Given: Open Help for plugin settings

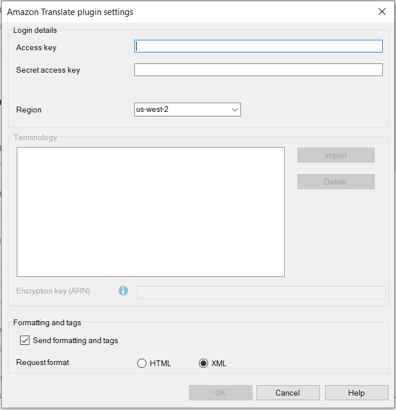Looking at the screenshot, I should click(x=357, y=393).
